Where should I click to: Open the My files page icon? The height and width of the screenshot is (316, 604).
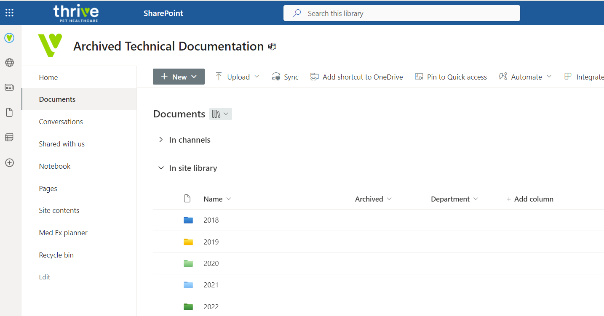point(9,112)
